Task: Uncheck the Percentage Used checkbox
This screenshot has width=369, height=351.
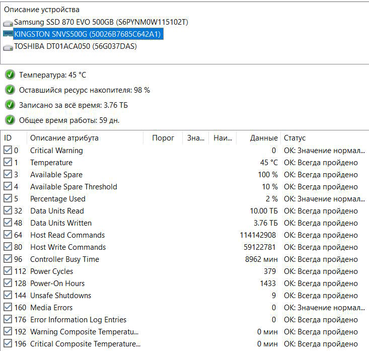Action: pos(8,198)
